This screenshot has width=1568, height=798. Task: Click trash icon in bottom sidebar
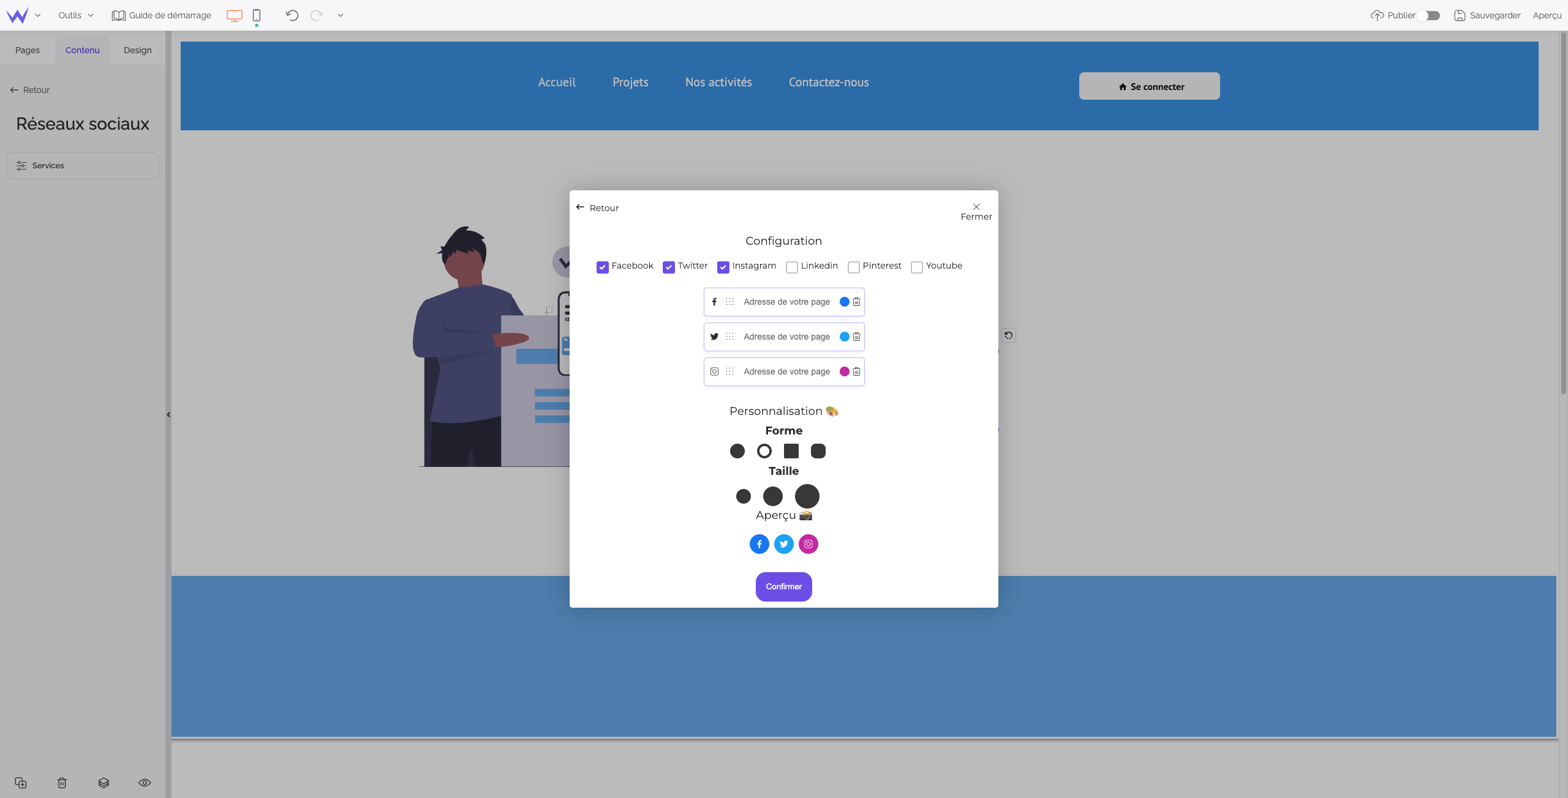pyautogui.click(x=62, y=783)
